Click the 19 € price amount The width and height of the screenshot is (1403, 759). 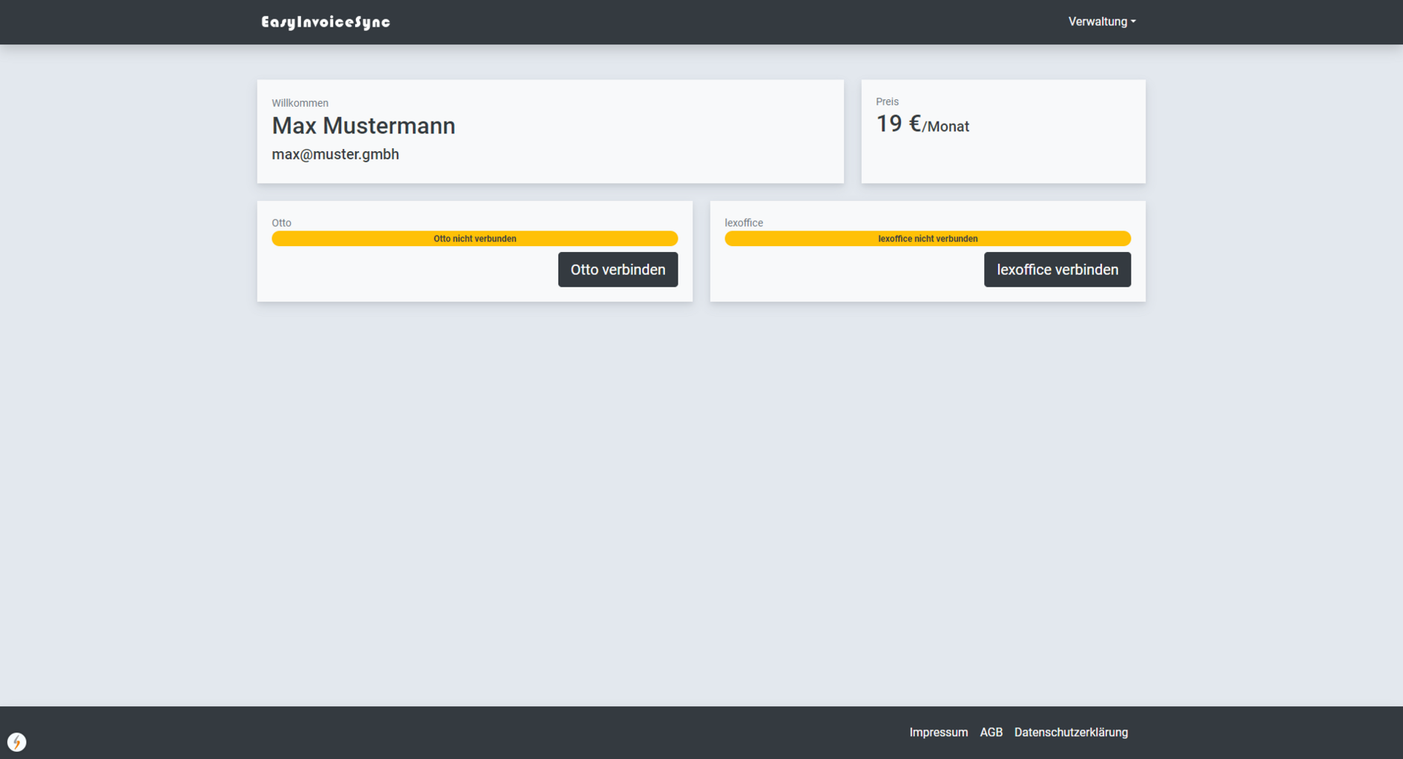pos(898,124)
